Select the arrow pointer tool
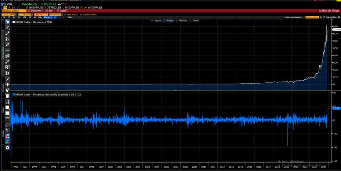The width and height of the screenshot is (341, 171). coord(7,22)
